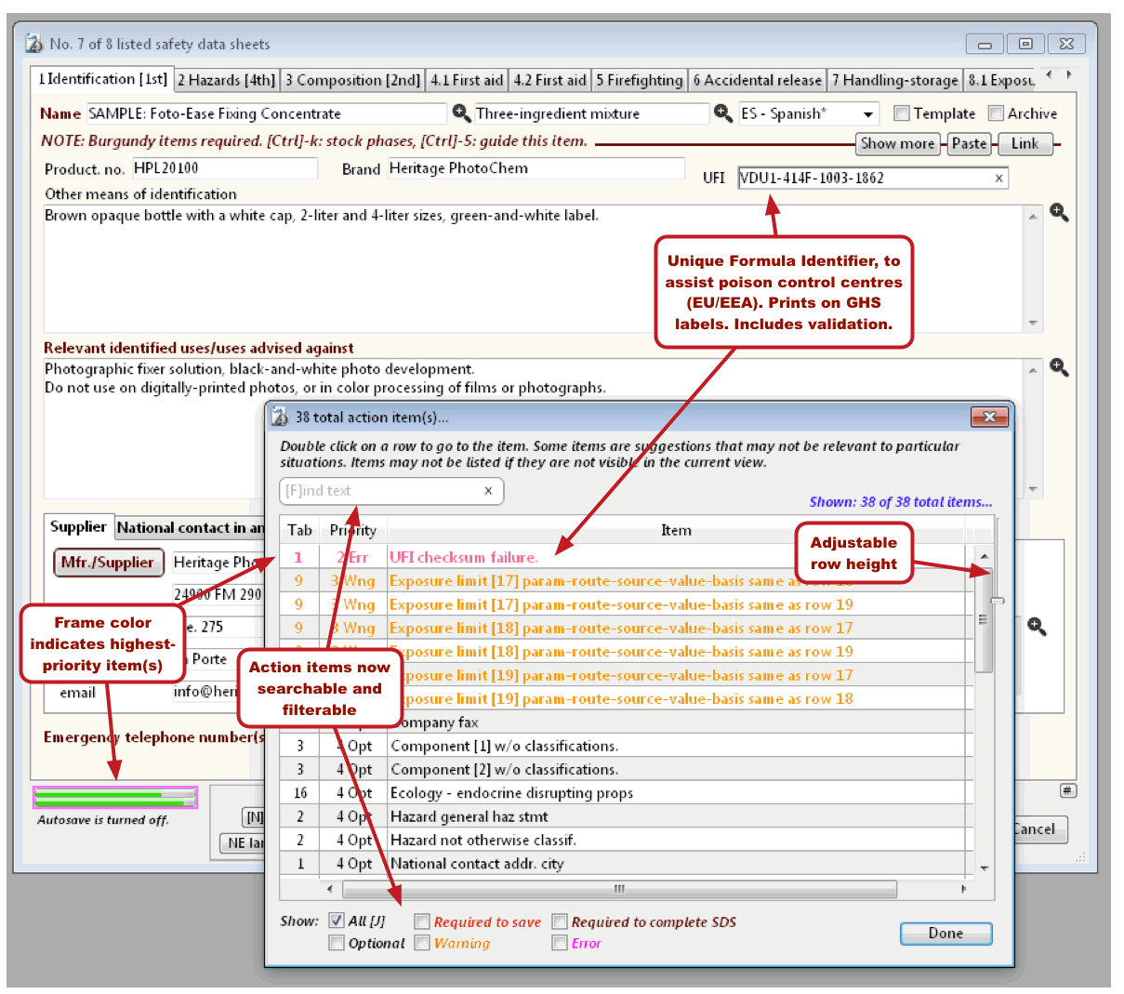
Task: Select the National contact sub-tab
Action: click(190, 527)
